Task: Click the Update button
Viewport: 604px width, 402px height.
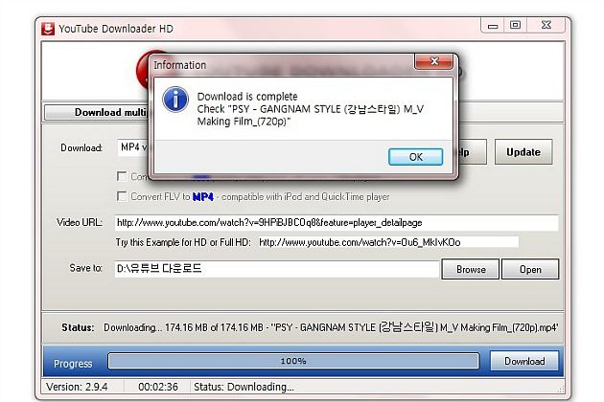Action: tap(523, 152)
